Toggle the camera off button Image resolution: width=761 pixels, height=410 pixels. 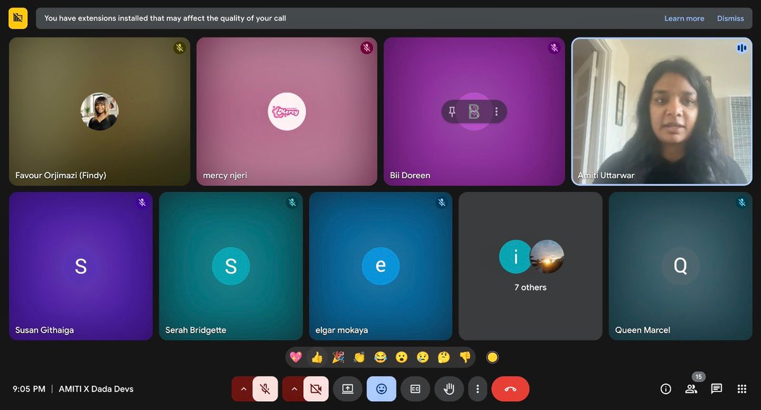pyautogui.click(x=316, y=389)
